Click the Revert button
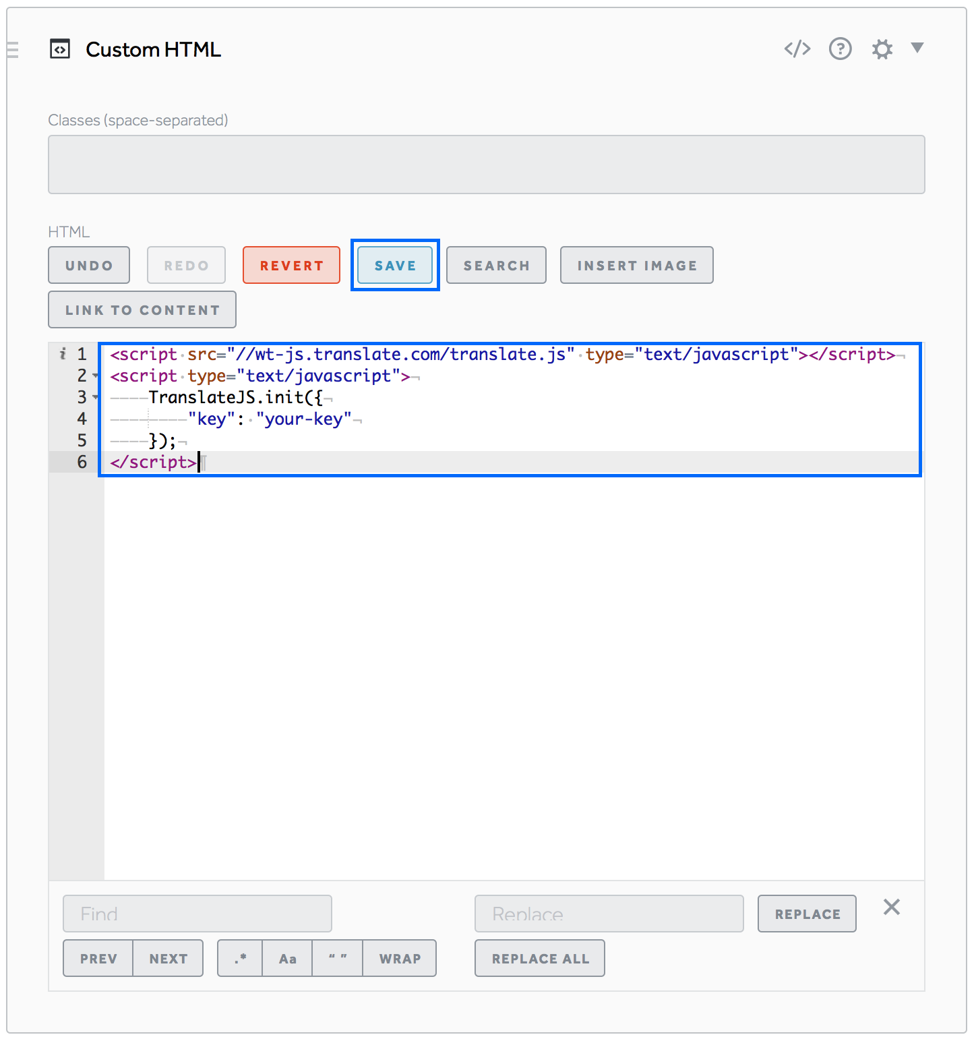The image size is (976, 1041). (291, 265)
